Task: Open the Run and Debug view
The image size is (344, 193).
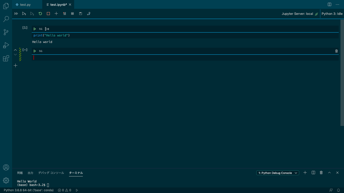Action: [x=6, y=45]
